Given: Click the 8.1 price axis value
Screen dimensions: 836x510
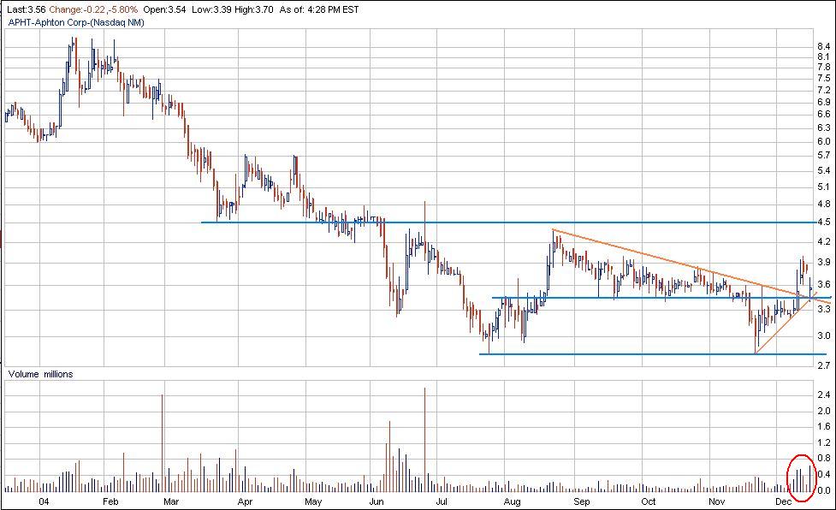Looking at the screenshot, I should point(823,57).
